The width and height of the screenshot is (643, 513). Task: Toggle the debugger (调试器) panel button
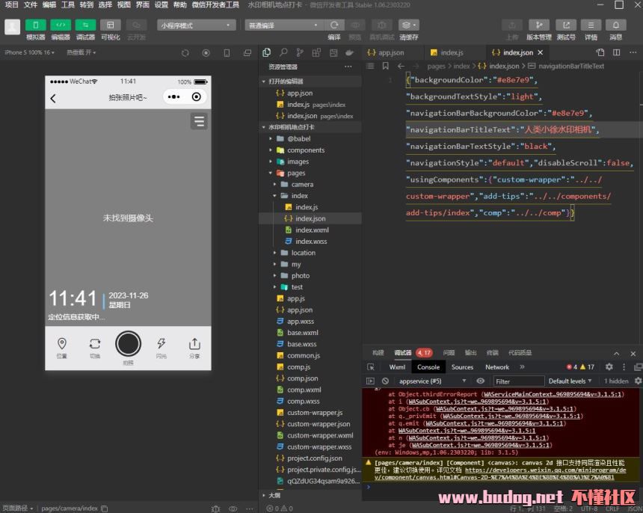click(x=85, y=25)
